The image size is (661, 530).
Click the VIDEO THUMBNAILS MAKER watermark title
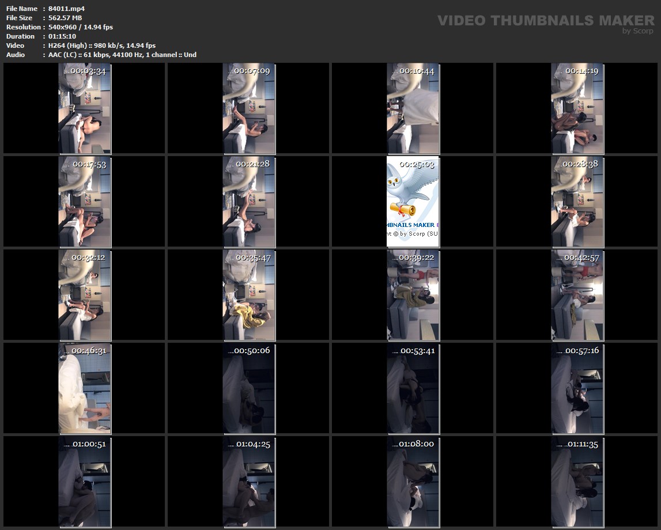(545, 21)
